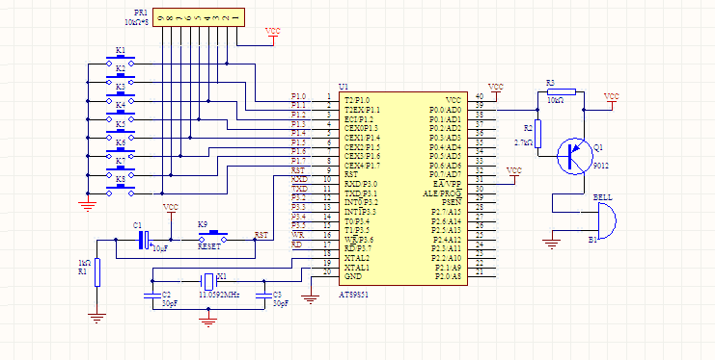This screenshot has height=360, width=715.
Task: Click the AT89S51 chip body U1
Action: coord(403,189)
